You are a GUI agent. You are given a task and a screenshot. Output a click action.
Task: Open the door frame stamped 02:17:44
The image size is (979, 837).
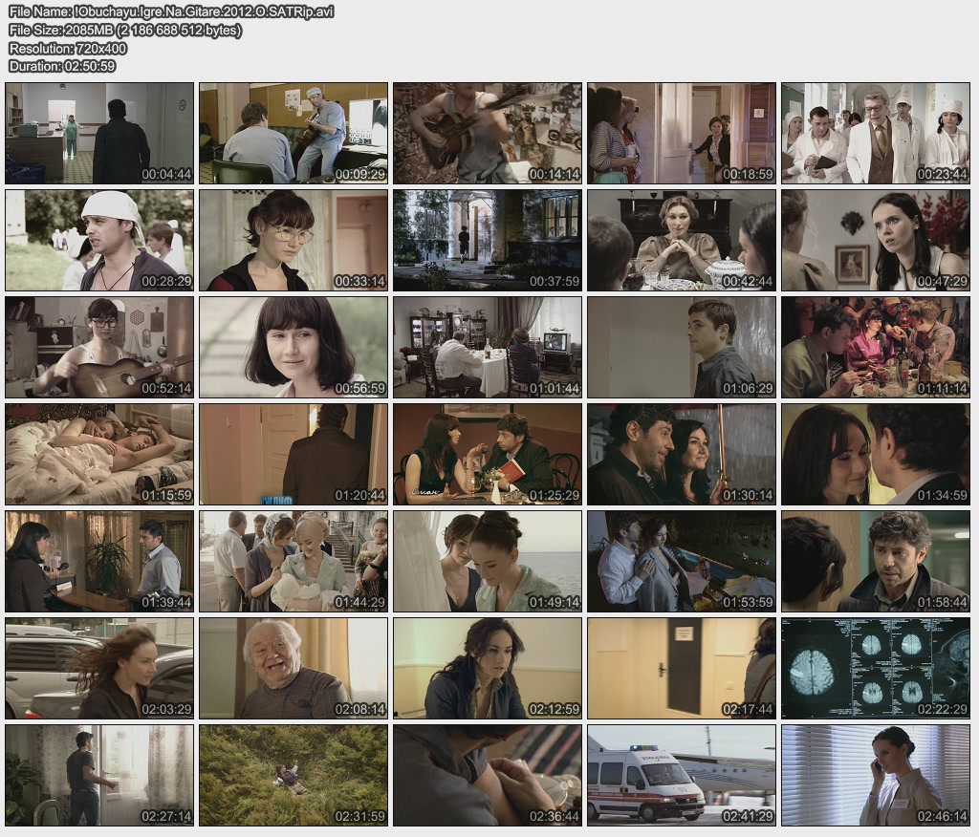(x=682, y=669)
